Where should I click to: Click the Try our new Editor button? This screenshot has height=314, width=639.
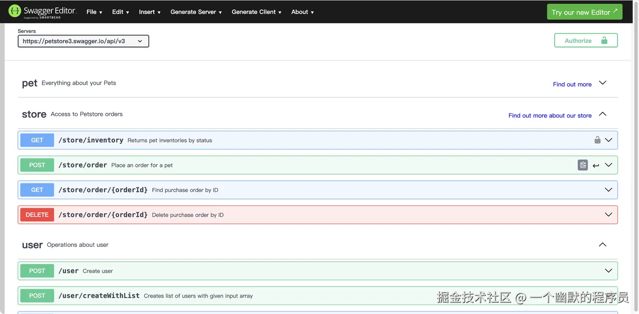(585, 12)
